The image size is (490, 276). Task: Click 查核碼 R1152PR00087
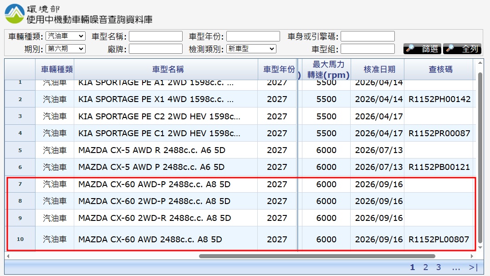(439, 133)
